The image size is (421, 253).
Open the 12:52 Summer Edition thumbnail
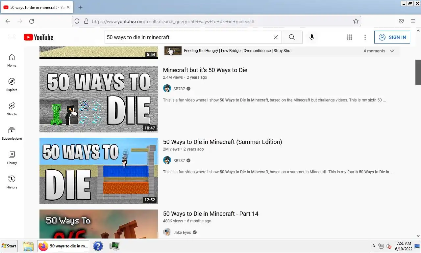point(99,171)
